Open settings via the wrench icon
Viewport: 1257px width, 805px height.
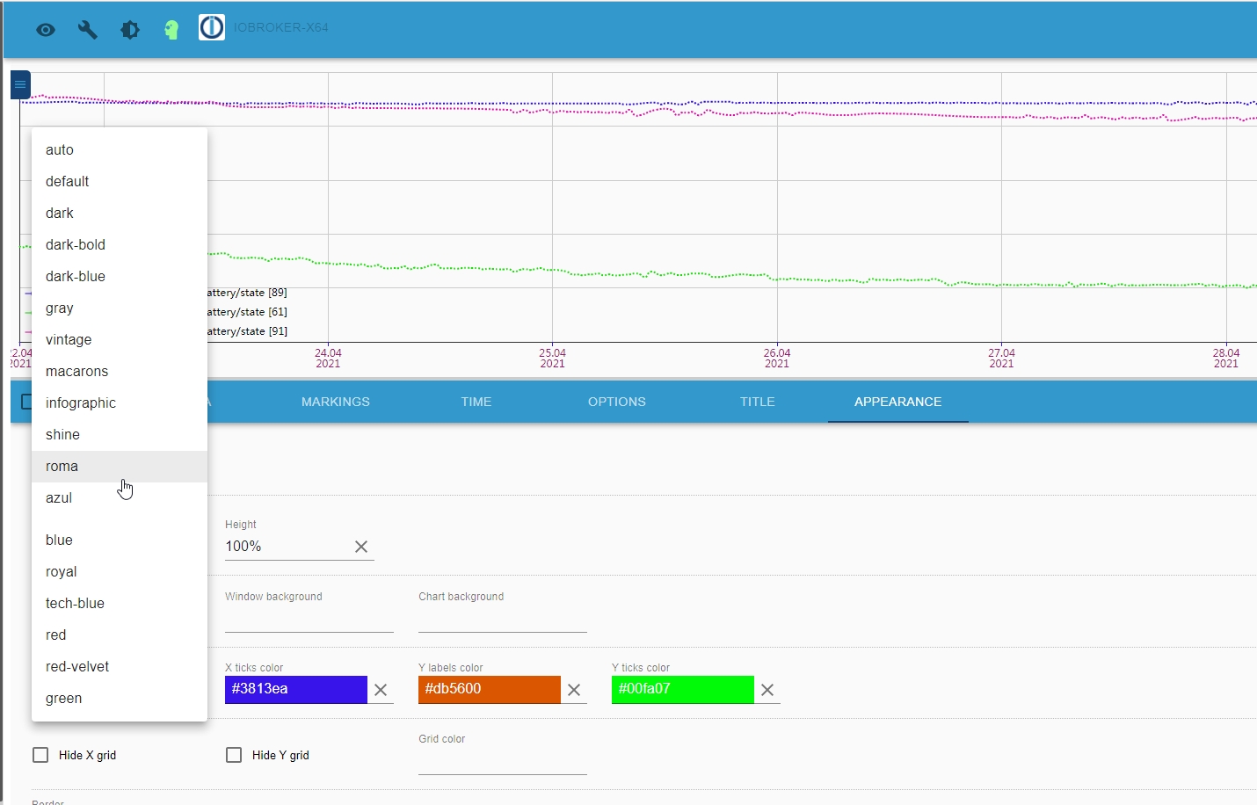tap(87, 29)
